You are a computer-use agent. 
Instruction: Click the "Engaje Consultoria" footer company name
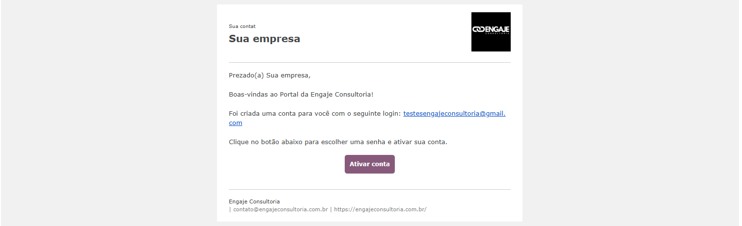pos(254,201)
